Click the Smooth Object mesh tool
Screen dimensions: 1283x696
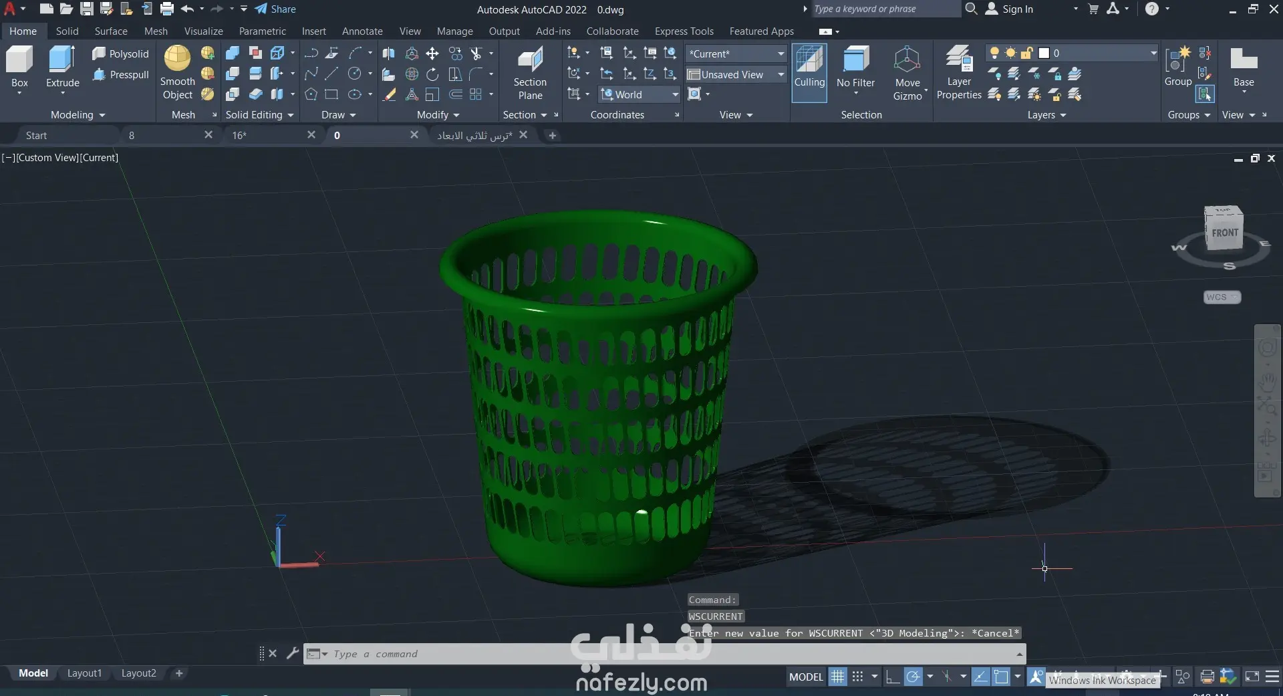tap(177, 72)
